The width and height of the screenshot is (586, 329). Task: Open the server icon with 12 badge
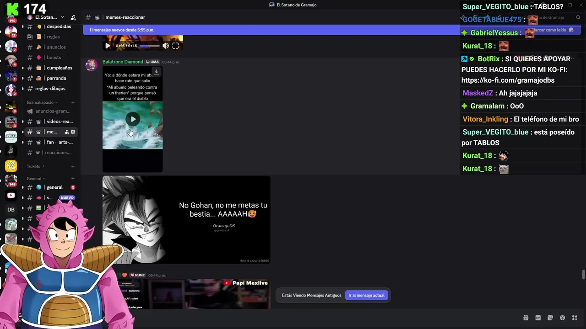click(11, 31)
